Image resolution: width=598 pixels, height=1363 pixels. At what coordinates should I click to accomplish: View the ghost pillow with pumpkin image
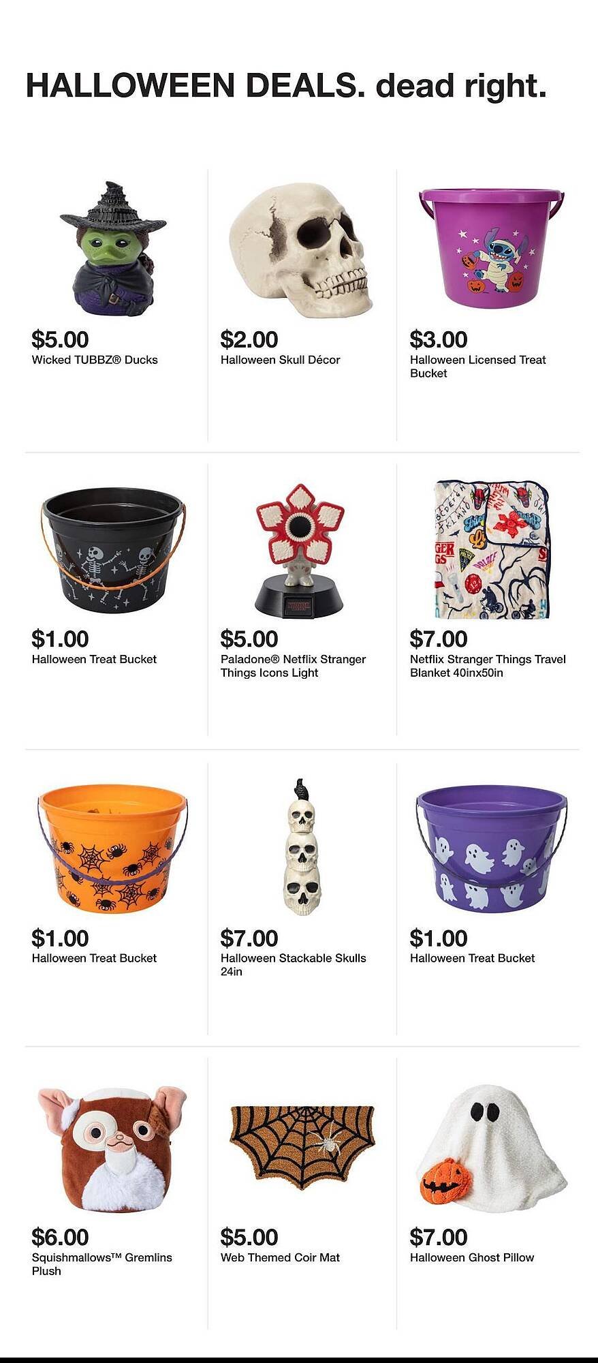492,1148
